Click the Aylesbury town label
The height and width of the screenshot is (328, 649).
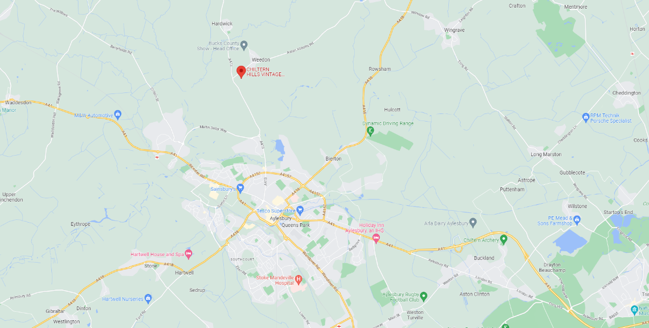pyautogui.click(x=281, y=218)
